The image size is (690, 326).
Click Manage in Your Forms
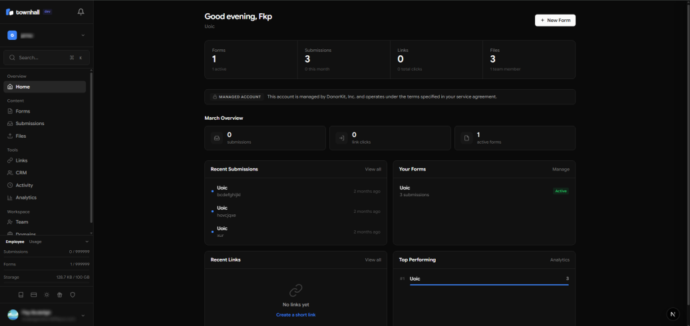tap(561, 170)
